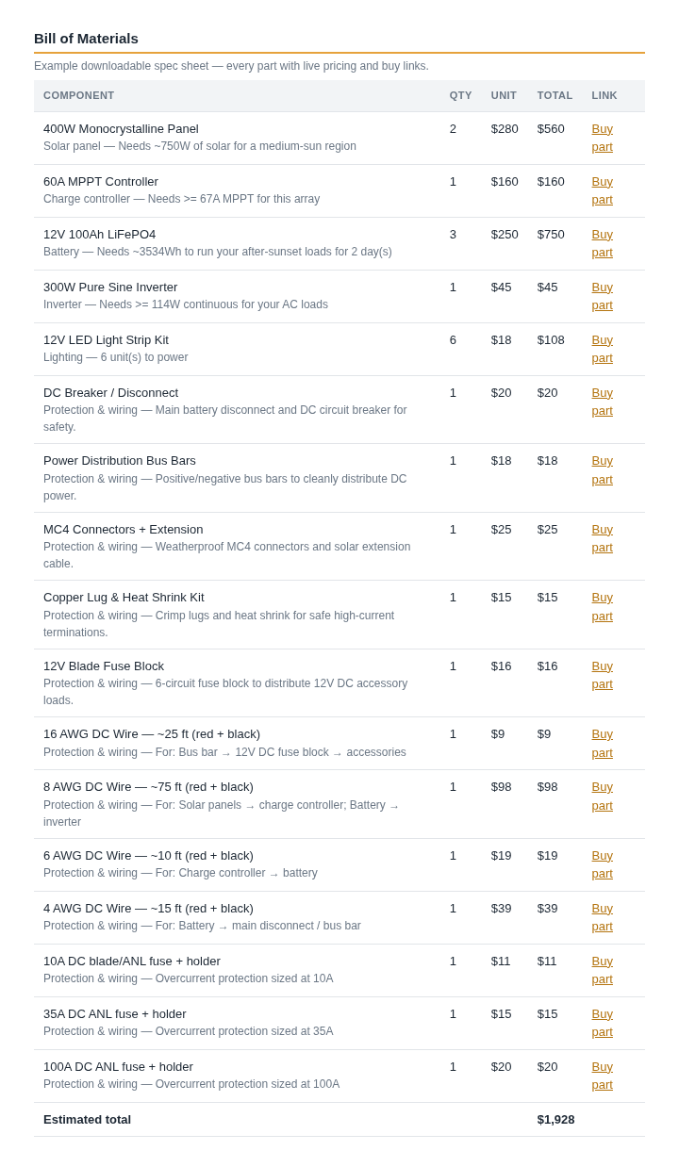
Task: Open Buy part for DC Breaker / Disconnect
Action: coord(603,402)
